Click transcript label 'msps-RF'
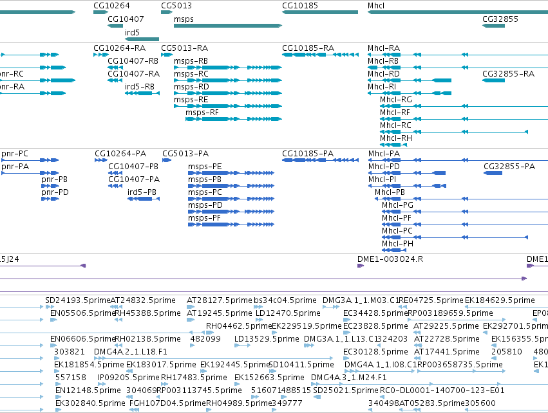This screenshot has width=548, height=413. [x=202, y=113]
